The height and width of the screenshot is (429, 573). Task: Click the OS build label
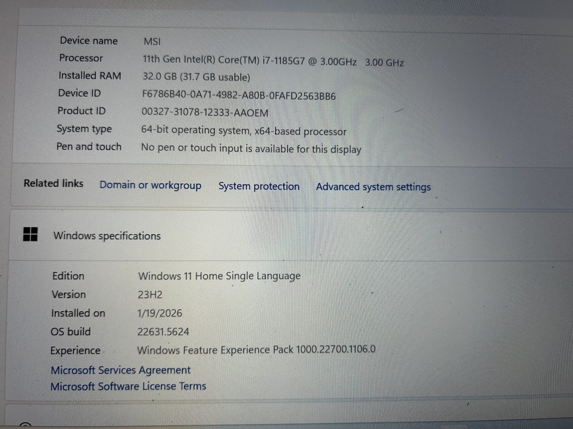[71, 332]
